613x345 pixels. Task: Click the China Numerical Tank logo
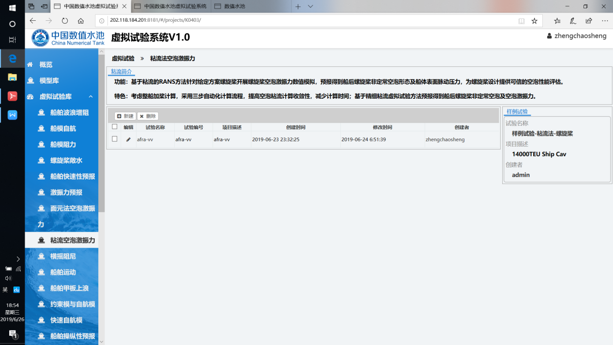coord(68,38)
